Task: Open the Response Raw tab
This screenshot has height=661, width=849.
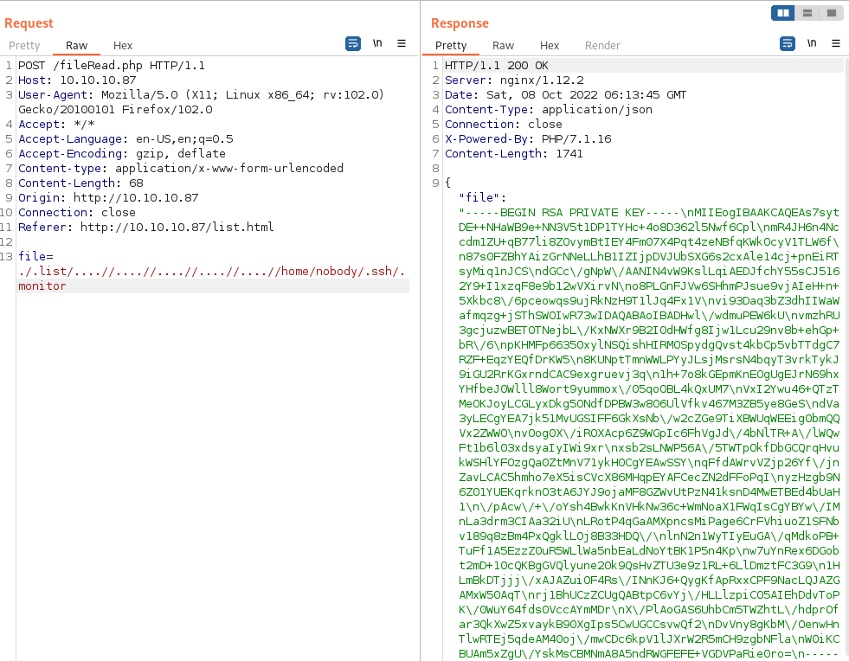Action: (503, 46)
